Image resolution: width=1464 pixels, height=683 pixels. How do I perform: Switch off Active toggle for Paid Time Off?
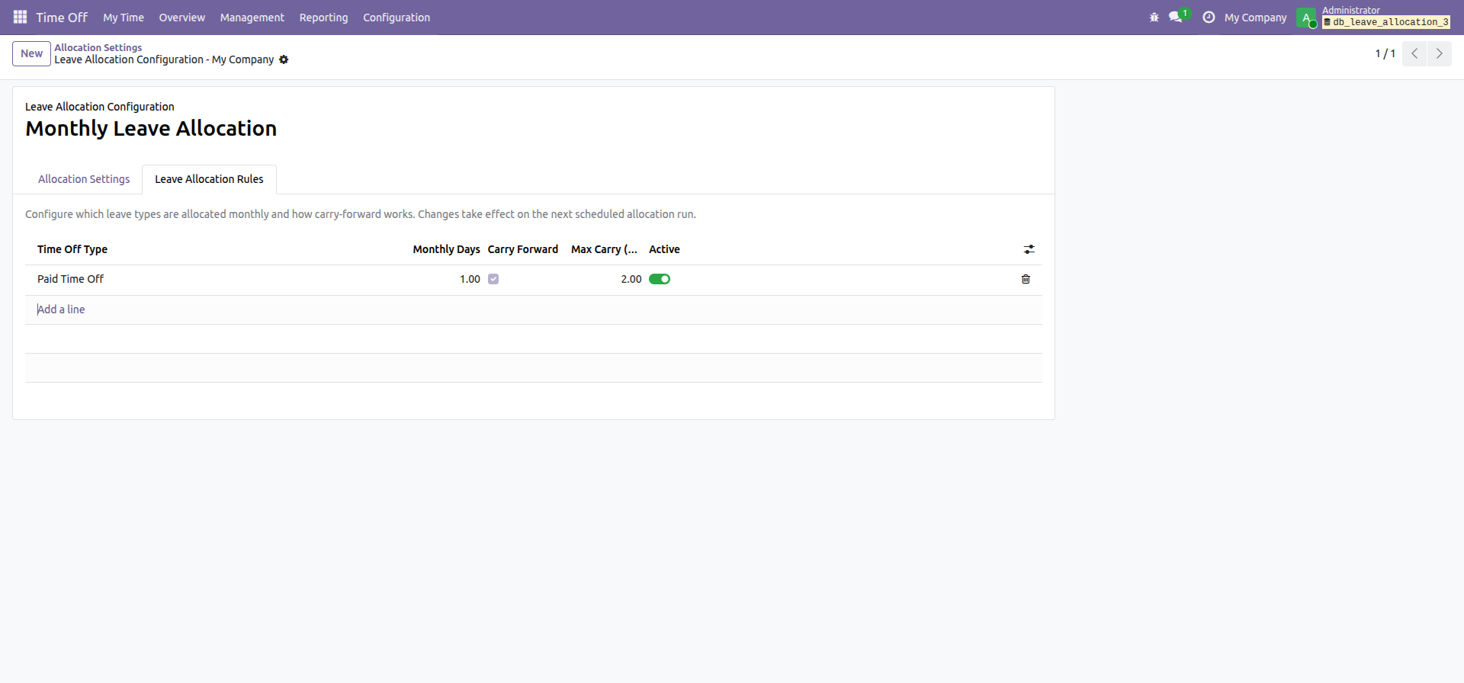(660, 279)
